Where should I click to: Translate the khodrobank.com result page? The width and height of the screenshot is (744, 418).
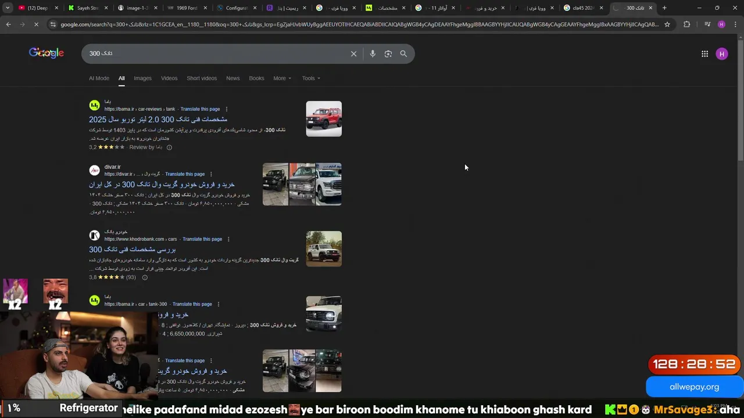point(202,239)
